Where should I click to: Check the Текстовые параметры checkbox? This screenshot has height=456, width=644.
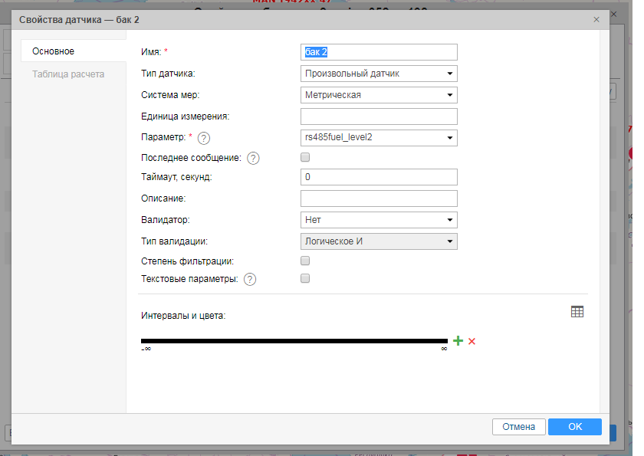tap(305, 279)
